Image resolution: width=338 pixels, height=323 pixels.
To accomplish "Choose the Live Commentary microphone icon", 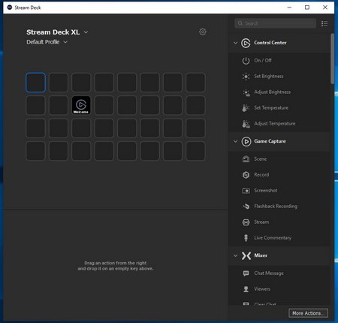I will [x=246, y=238].
